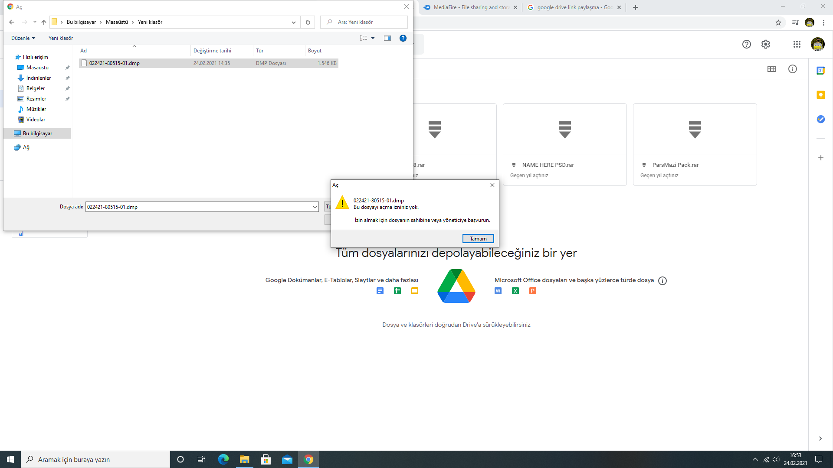
Task: Expand the Dosya adı filename combo box
Action: [x=315, y=207]
